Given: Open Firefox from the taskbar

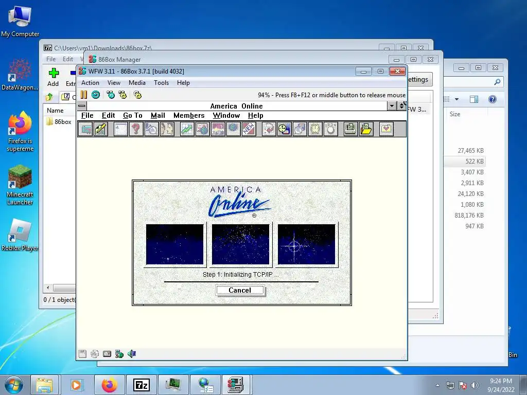Looking at the screenshot, I should pos(110,385).
